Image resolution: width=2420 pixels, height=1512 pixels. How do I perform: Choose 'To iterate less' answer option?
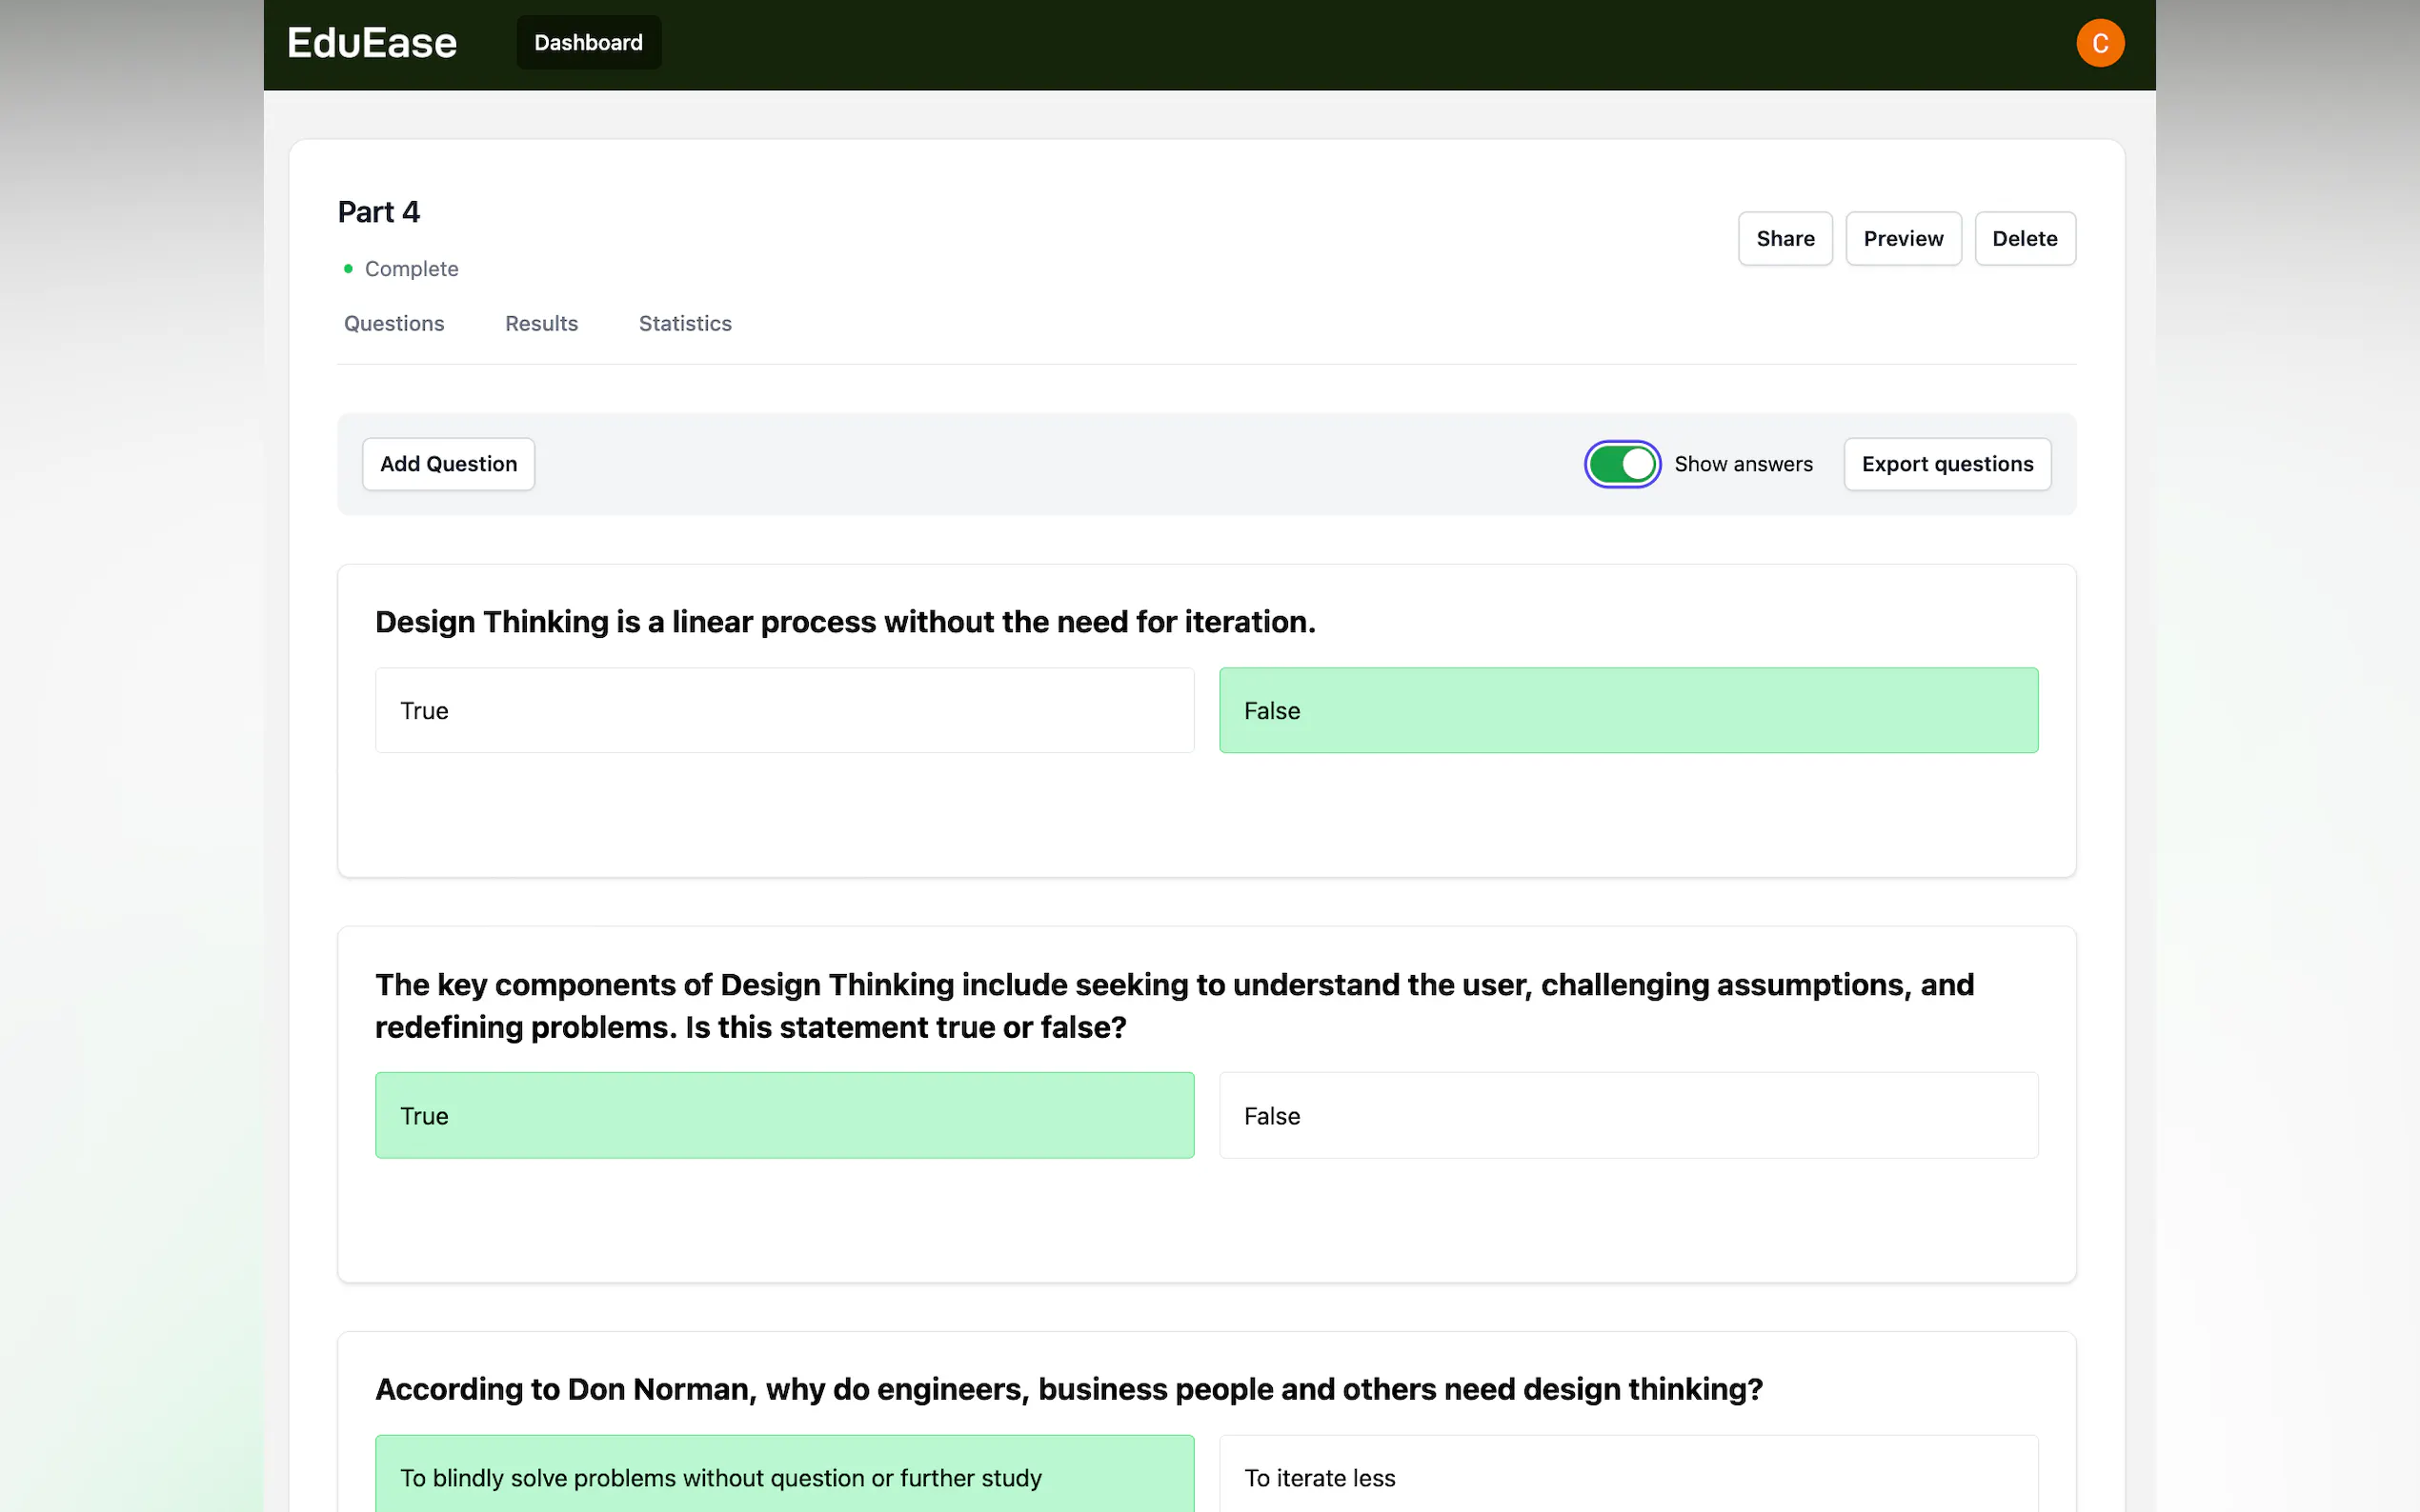click(x=1627, y=1476)
